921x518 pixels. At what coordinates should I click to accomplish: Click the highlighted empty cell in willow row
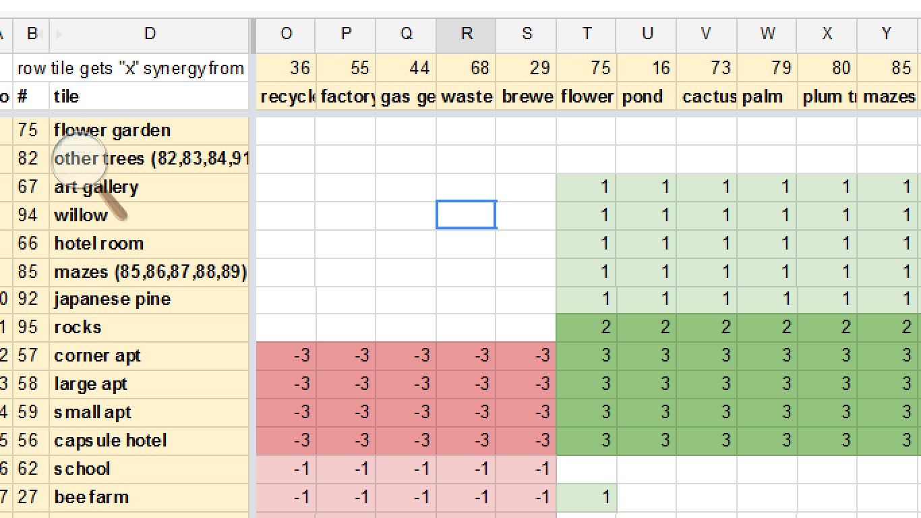[466, 214]
